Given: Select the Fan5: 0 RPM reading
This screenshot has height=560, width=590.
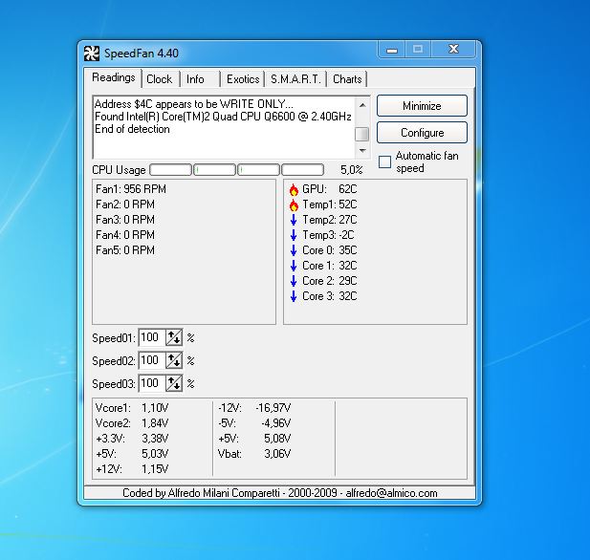Looking at the screenshot, I should pos(125,250).
